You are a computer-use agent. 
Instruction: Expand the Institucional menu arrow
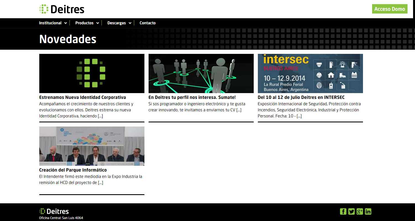click(66, 23)
